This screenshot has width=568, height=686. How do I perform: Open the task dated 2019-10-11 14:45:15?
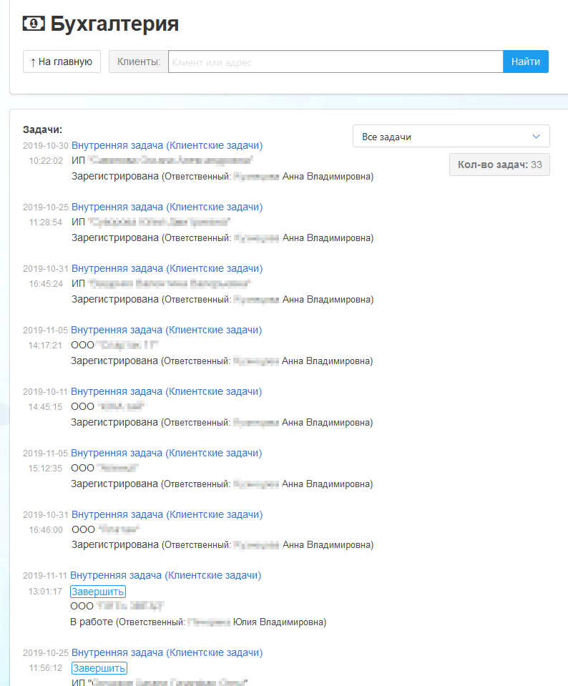[167, 391]
